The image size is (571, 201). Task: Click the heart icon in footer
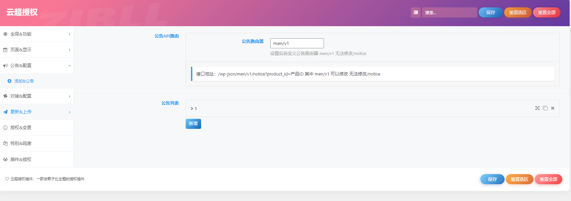coord(7,179)
